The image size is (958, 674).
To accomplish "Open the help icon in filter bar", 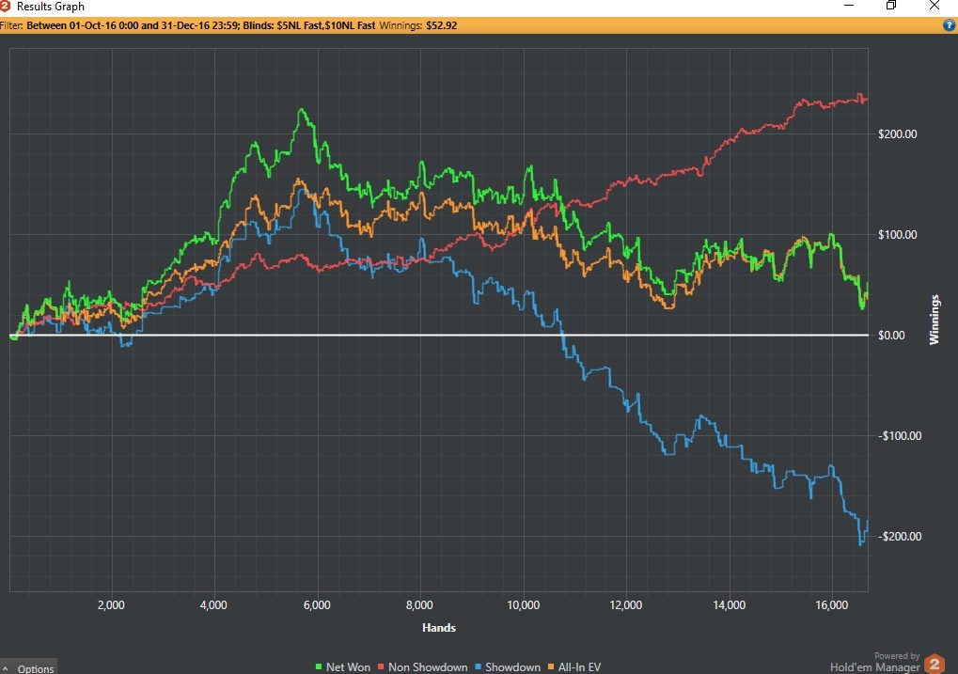I will [949, 25].
